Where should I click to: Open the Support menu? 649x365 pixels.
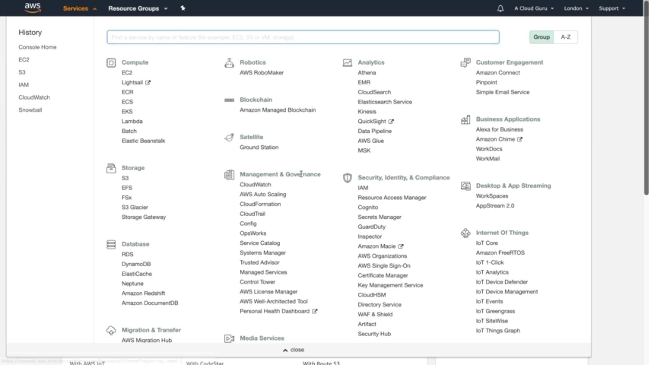(x=612, y=8)
